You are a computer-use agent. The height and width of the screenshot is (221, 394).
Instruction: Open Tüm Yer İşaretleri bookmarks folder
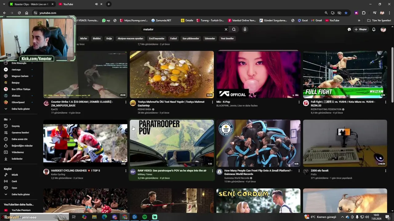pos(379,21)
